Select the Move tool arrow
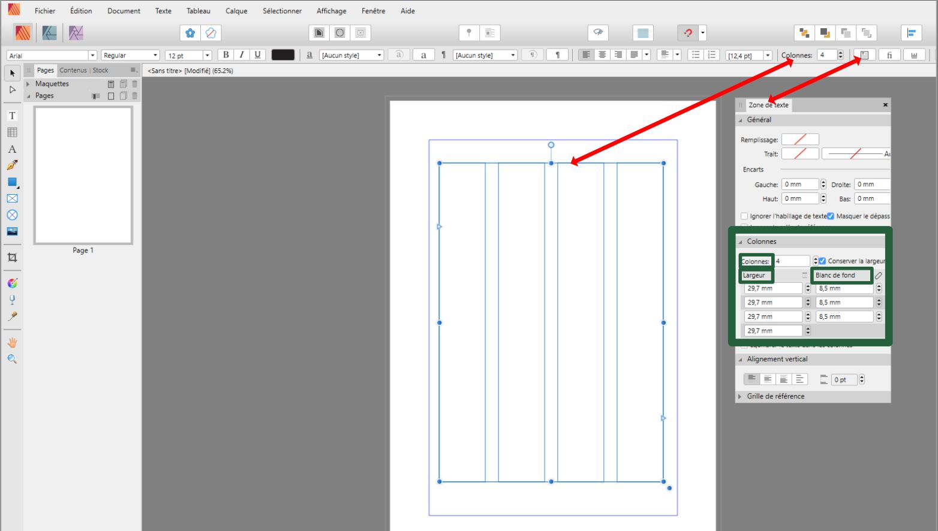Screen dimensions: 938x531 (x=12, y=73)
